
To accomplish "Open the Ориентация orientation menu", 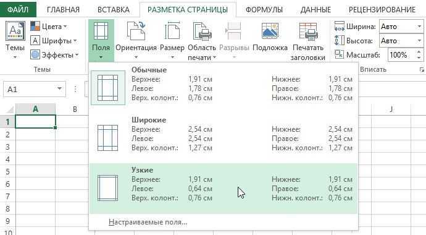I will point(136,40).
